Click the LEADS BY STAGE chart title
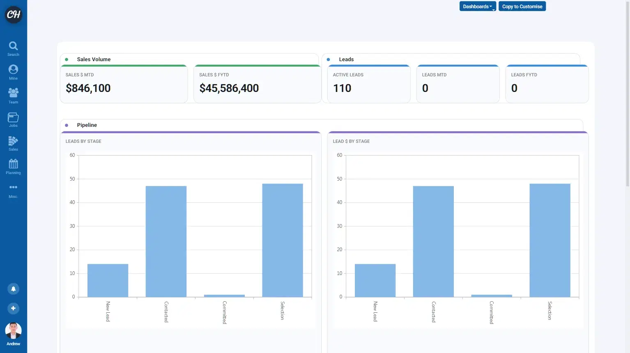Viewport: 630px width, 353px height. coord(83,141)
